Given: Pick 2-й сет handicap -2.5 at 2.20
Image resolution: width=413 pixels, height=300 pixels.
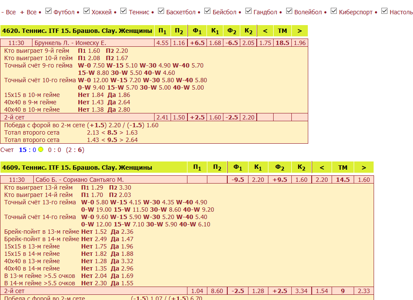Looking at the screenshot, I should pyautogui.click(x=248, y=117).
